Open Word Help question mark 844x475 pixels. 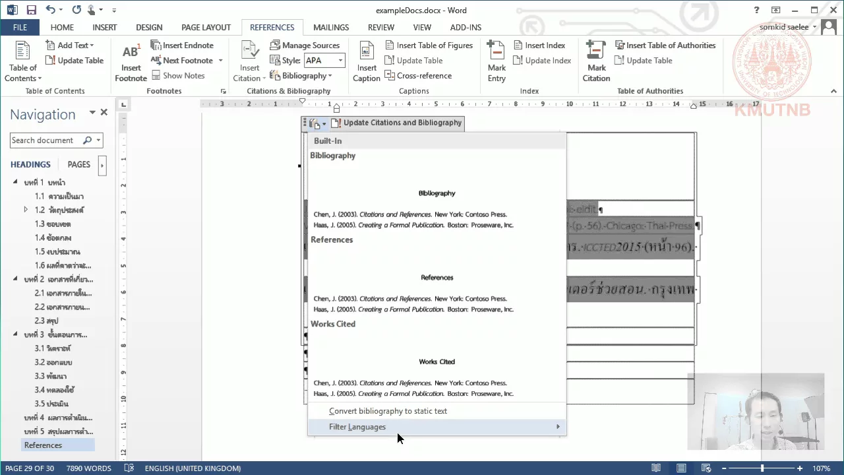(757, 10)
